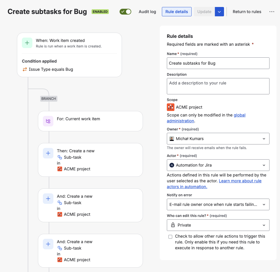The width and height of the screenshot is (280, 272).
Task: Click the green plus icon on the trigger card
Action: pos(27,43)
